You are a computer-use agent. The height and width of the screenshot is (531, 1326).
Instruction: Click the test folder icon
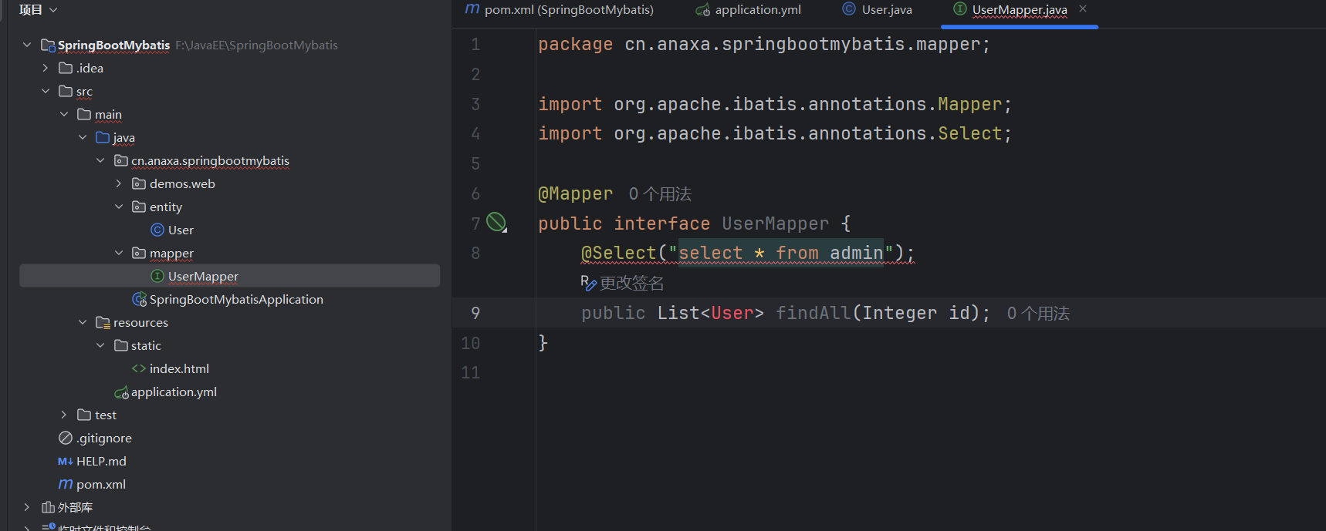pyautogui.click(x=84, y=415)
